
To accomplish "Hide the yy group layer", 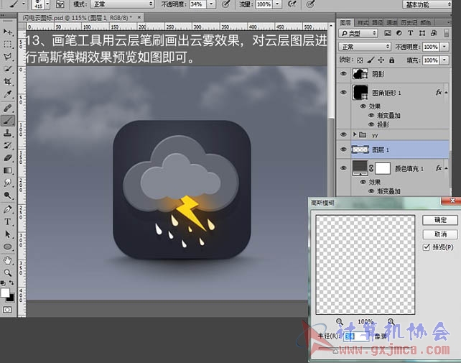I will [343, 134].
